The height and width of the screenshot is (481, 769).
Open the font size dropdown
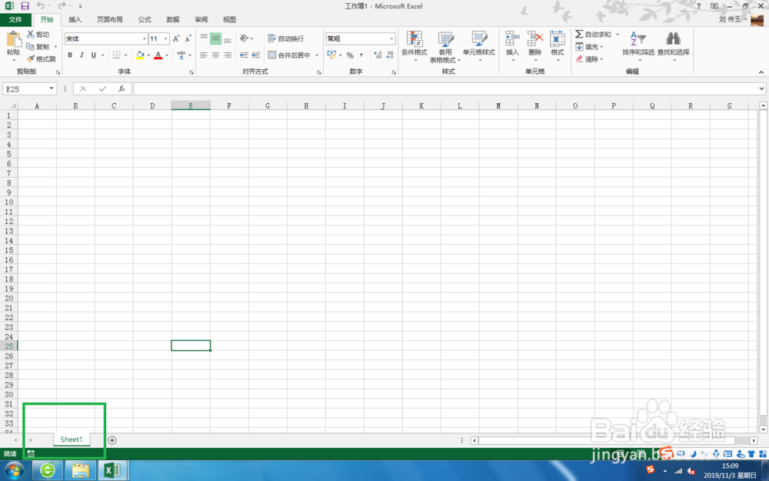pyautogui.click(x=166, y=38)
